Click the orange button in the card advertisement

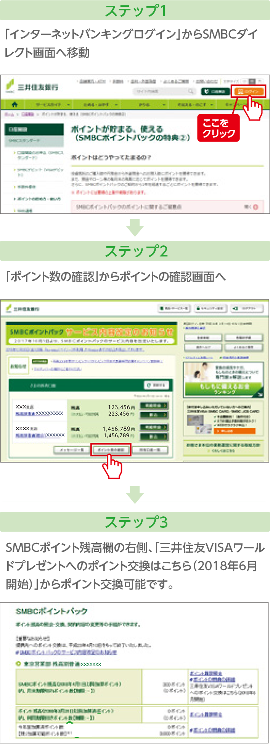pos(234,431)
